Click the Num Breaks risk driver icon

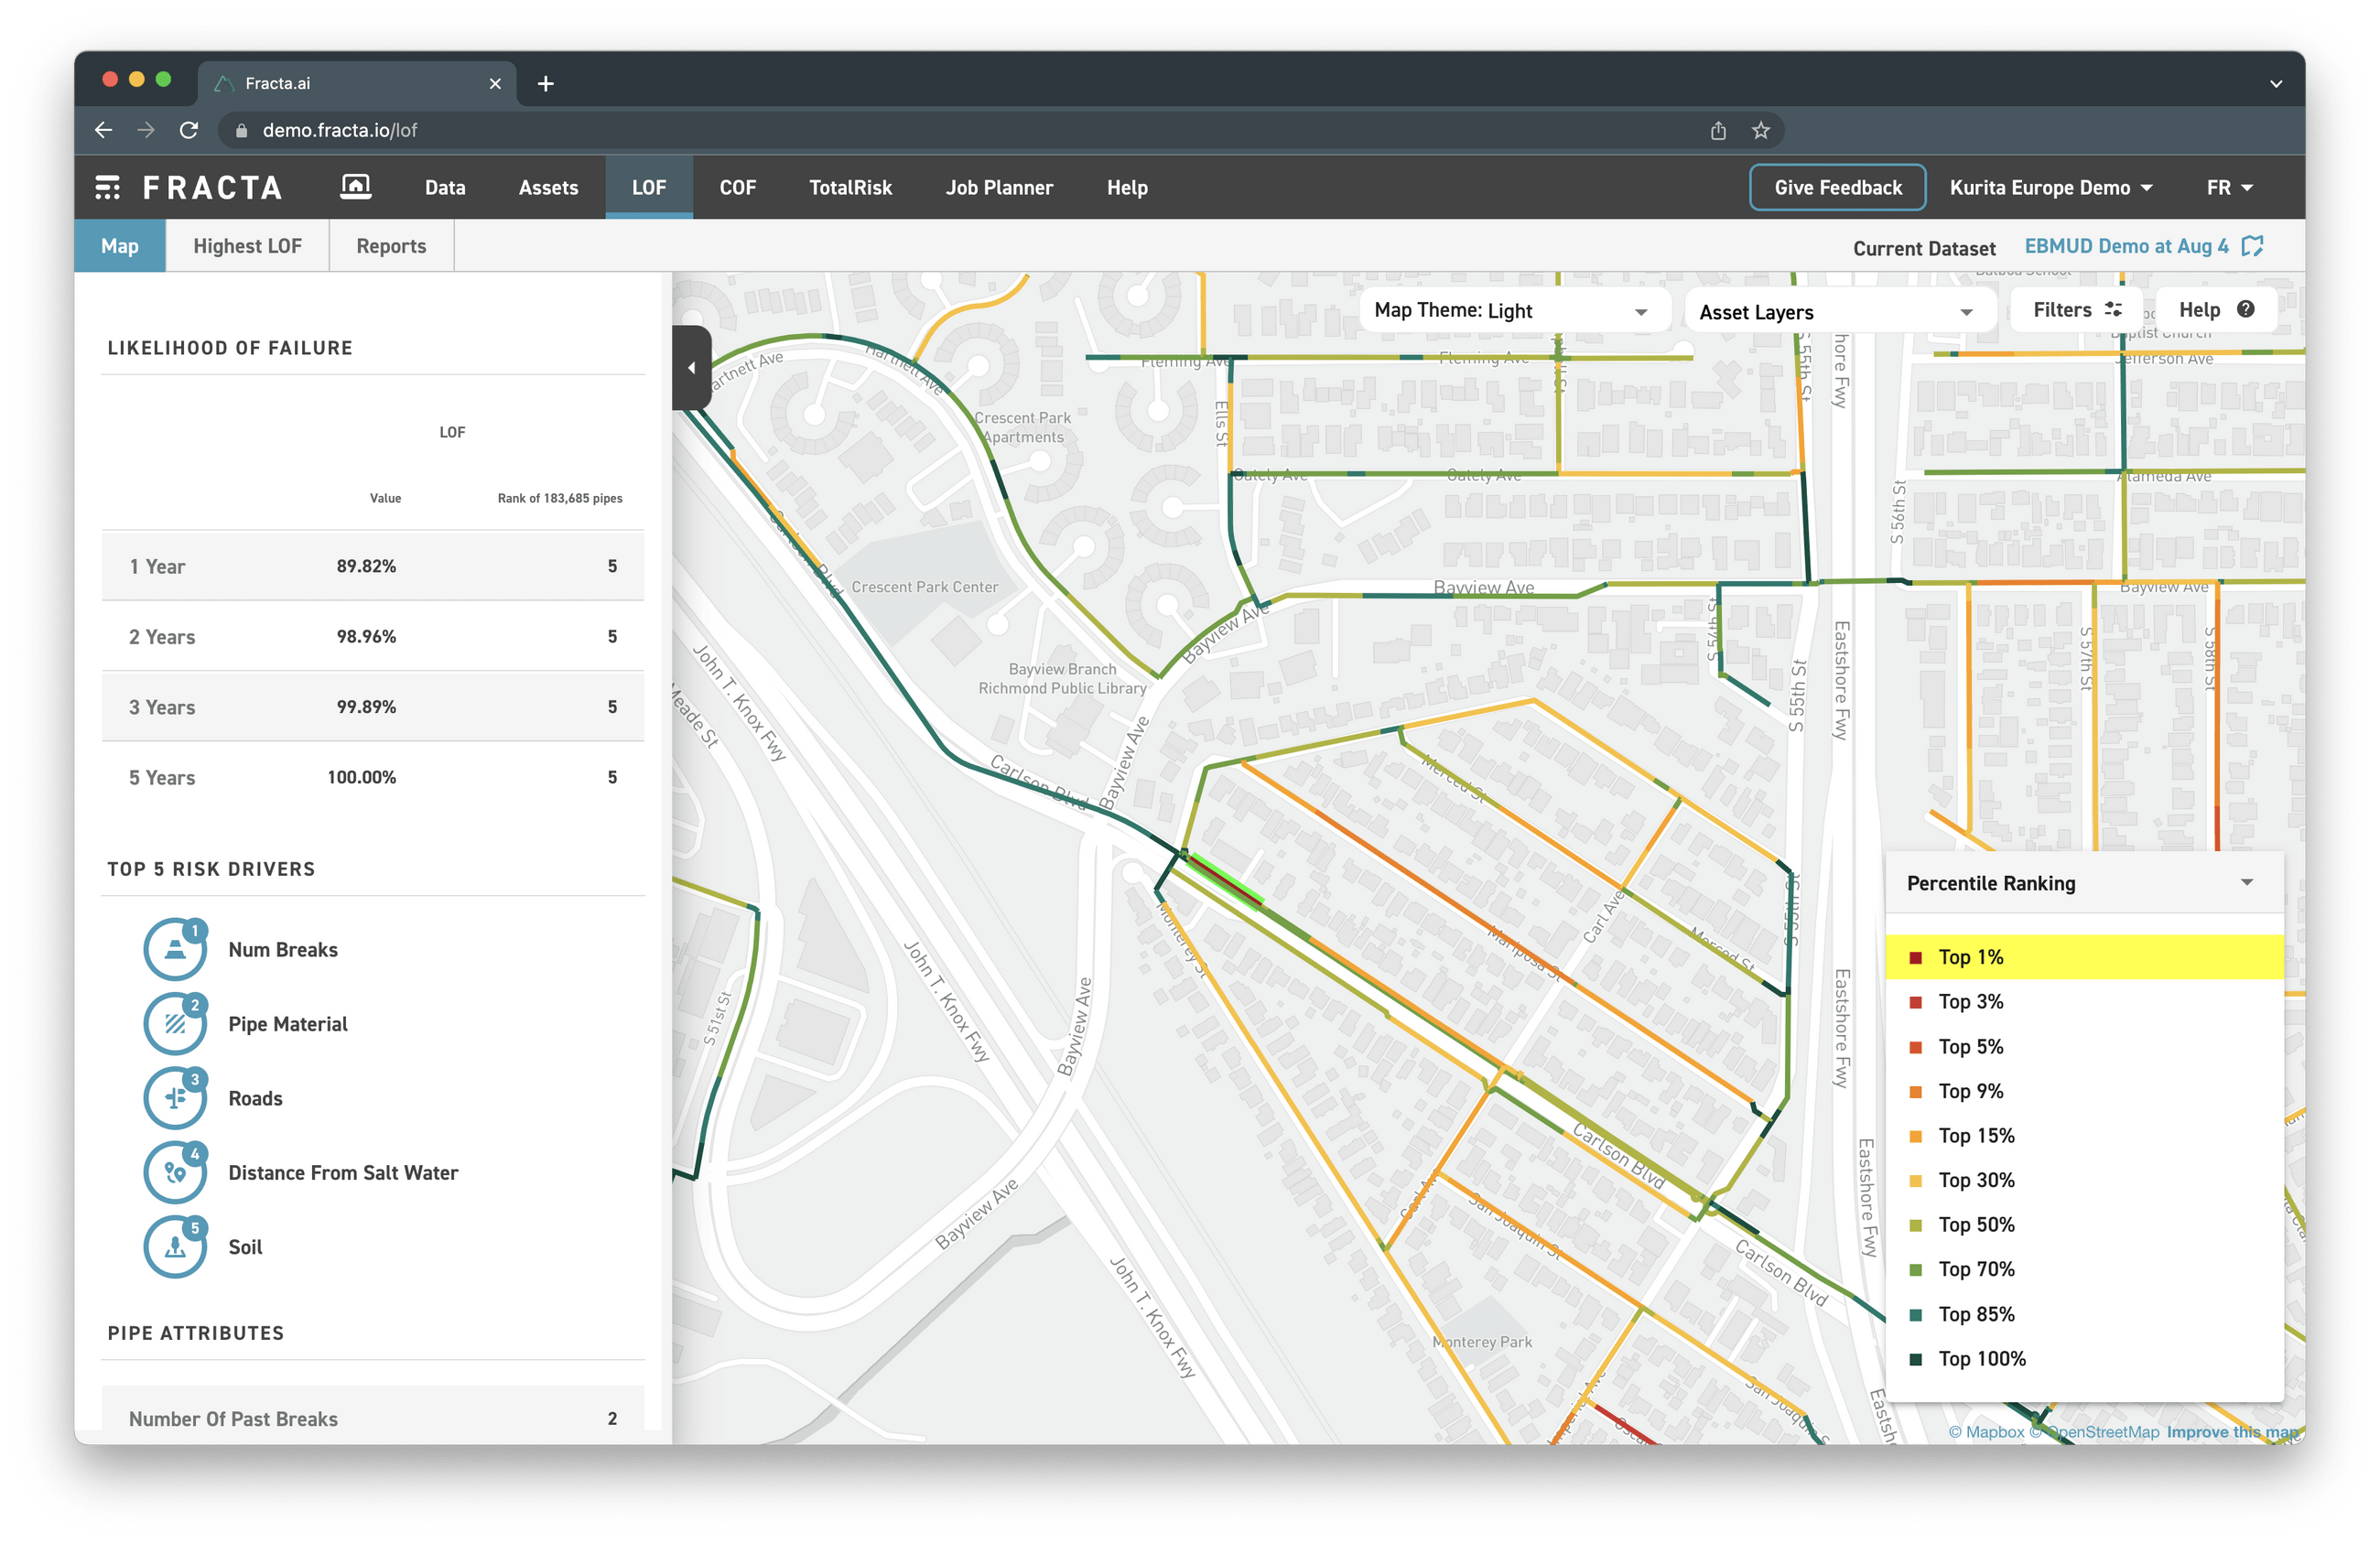[175, 949]
